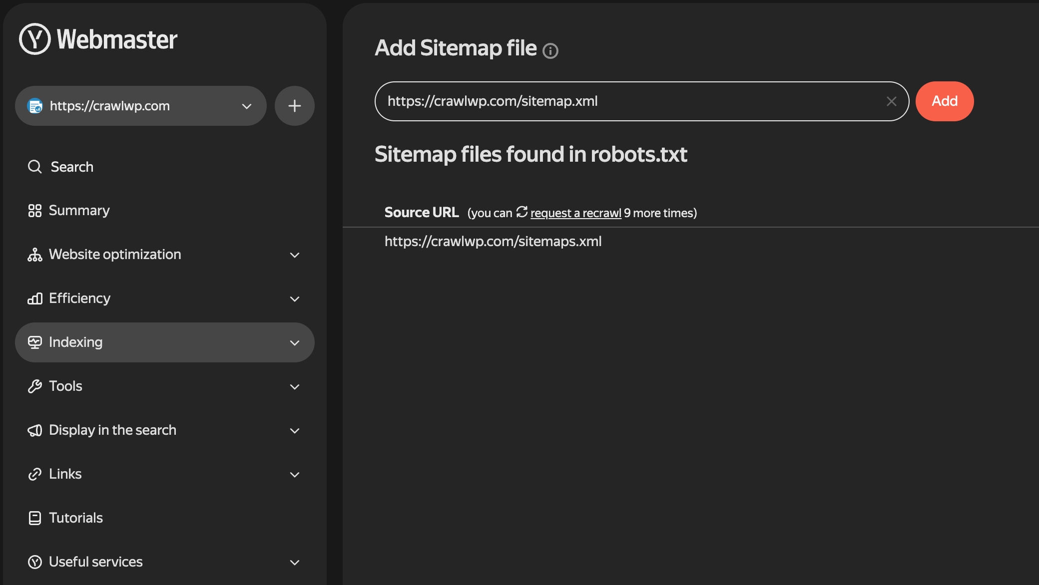1039x585 pixels.
Task: Click the Webmaster title text
Action: 117,39
